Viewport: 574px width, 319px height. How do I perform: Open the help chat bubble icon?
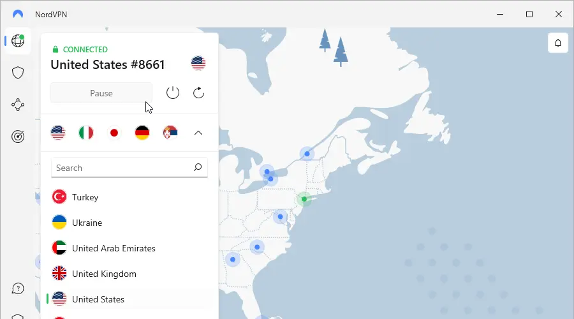click(18, 288)
